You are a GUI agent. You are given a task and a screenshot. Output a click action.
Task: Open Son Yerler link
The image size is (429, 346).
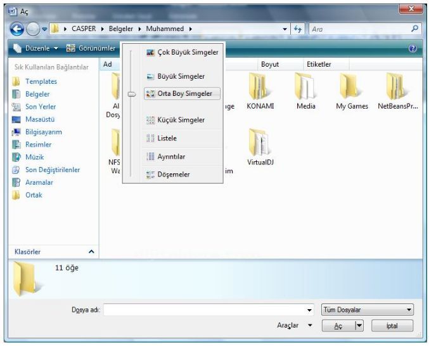tap(41, 107)
